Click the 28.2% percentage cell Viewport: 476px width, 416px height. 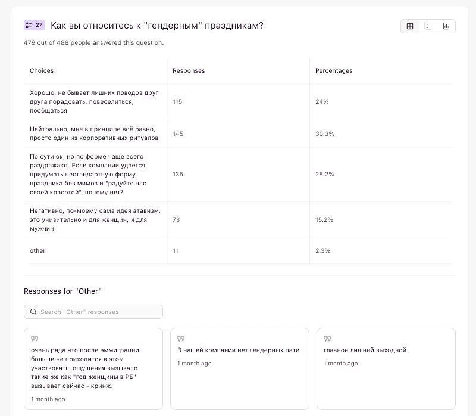point(325,175)
